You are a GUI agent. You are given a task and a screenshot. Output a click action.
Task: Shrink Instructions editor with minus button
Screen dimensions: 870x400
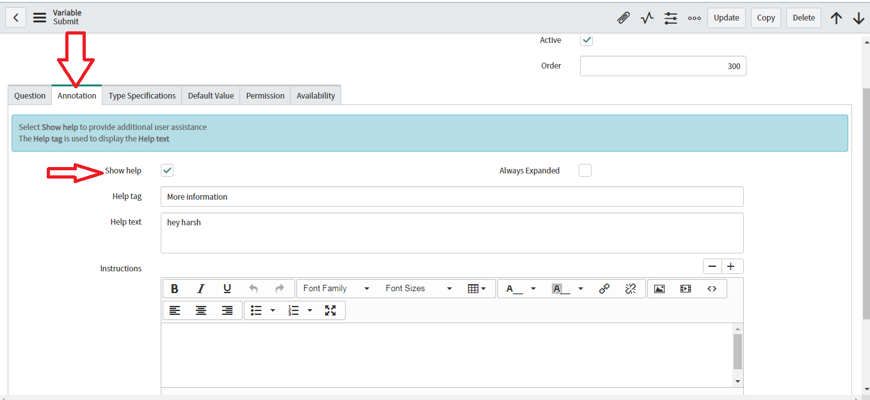[713, 266]
